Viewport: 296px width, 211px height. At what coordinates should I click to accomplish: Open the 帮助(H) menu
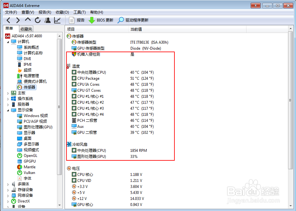(x=97, y=12)
